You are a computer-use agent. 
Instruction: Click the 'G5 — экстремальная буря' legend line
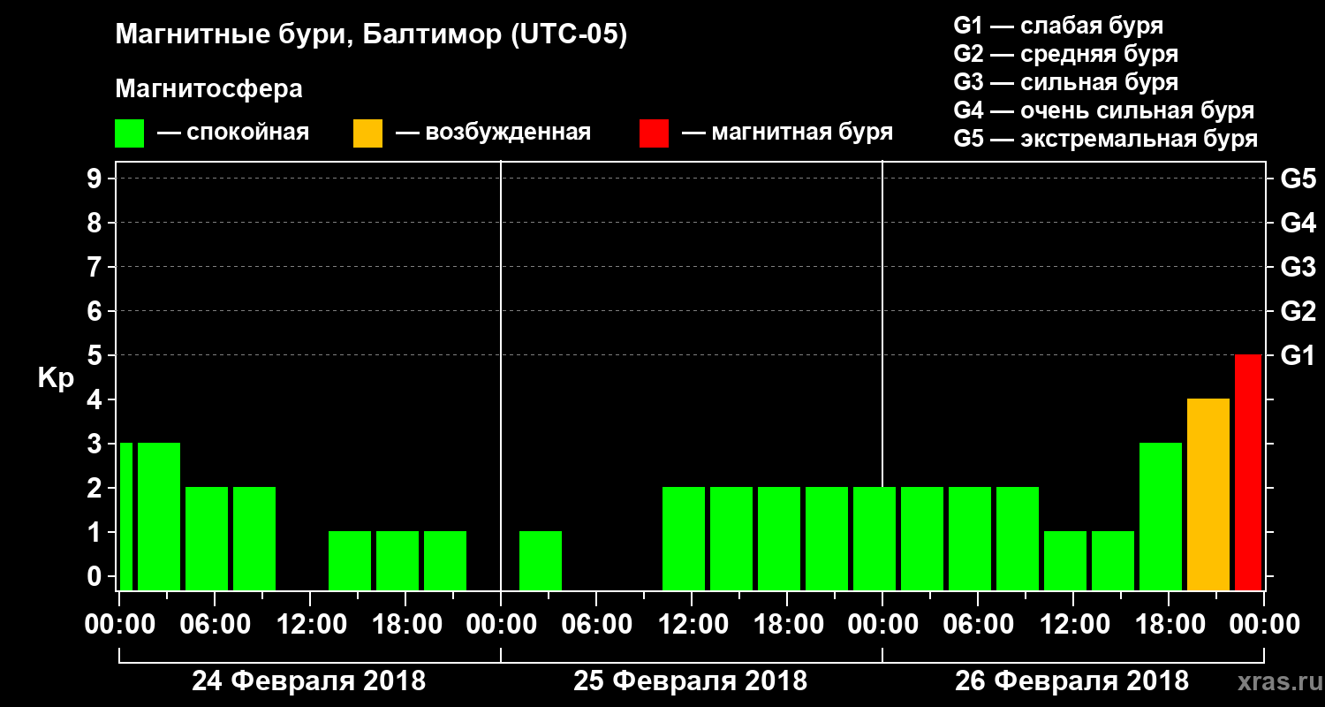coord(1105,139)
